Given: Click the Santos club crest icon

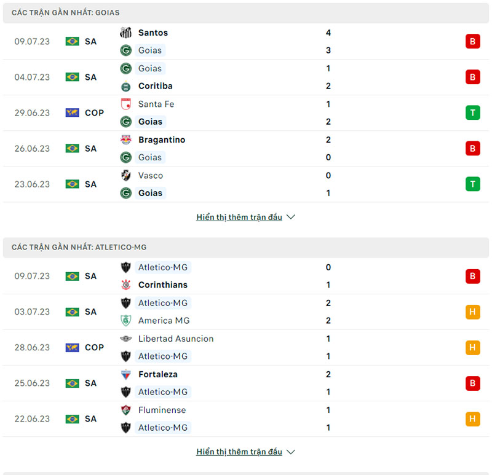Looking at the screenshot, I should point(127,33).
